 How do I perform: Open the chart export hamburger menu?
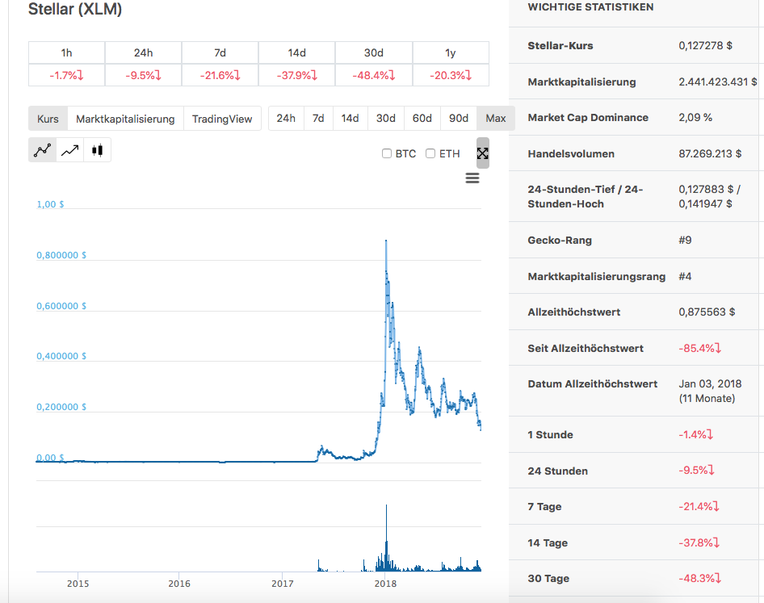click(472, 178)
